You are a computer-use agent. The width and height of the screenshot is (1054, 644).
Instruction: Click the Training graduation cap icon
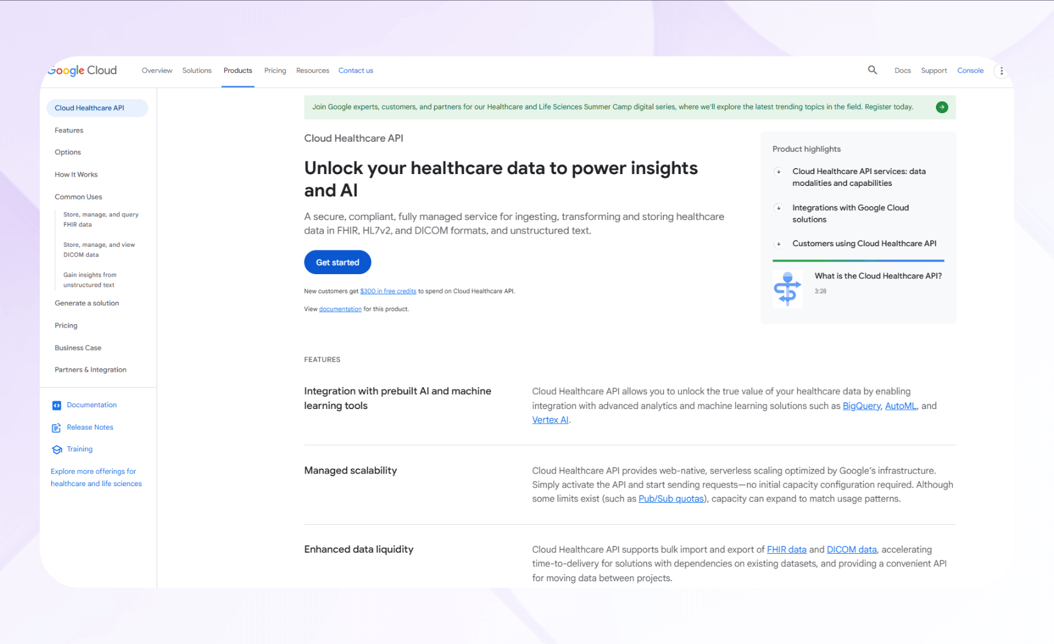click(57, 449)
